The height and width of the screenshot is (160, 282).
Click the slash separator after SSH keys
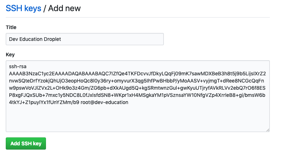[45, 8]
